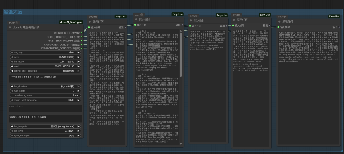Click the param_subject placeholder text box
This screenshot has height=154, width=344.
point(45,108)
